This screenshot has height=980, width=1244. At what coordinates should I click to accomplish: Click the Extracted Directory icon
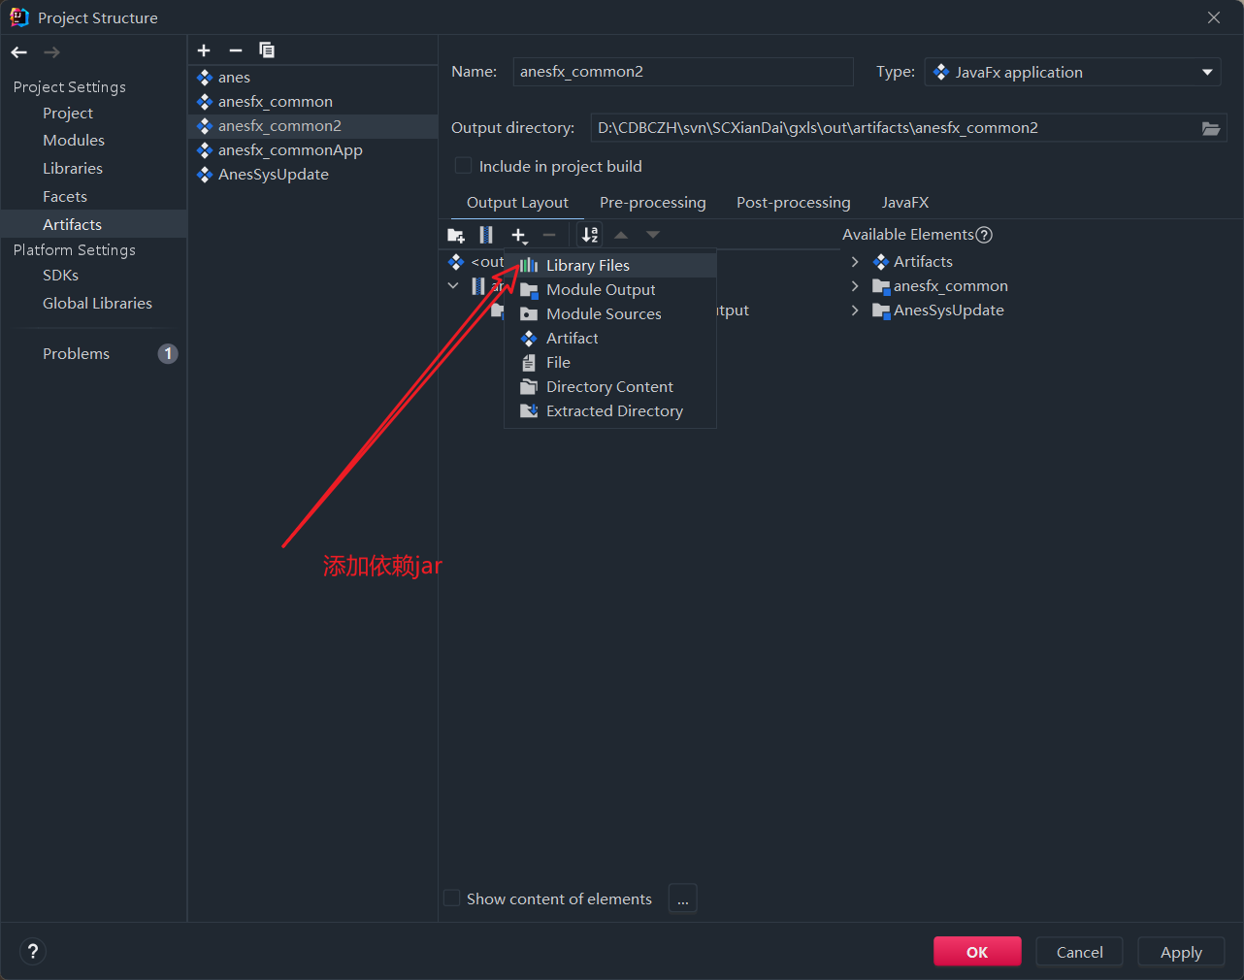[x=529, y=411]
